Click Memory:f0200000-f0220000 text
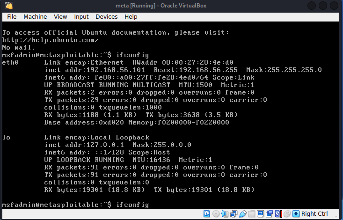 (x=179, y=122)
